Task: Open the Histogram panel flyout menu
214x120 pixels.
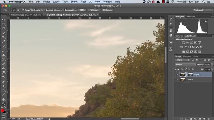Action: [212, 17]
